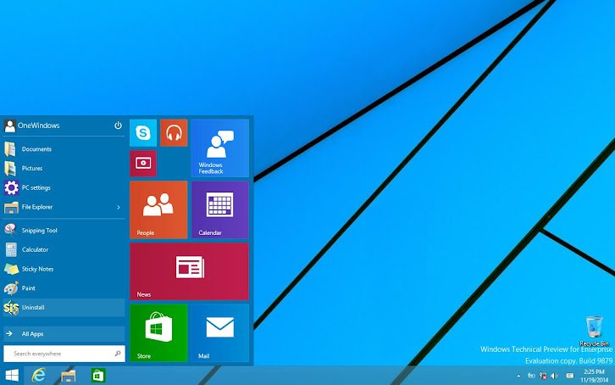Open the Video tile
The height and width of the screenshot is (385, 615).
(143, 164)
